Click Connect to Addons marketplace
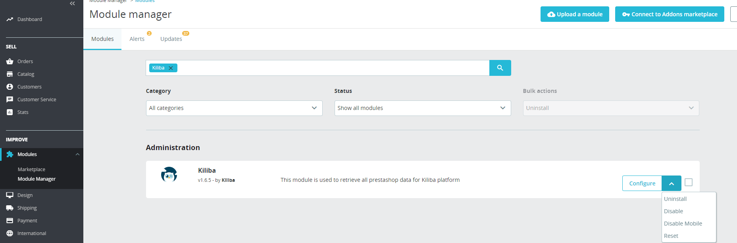 (670, 14)
